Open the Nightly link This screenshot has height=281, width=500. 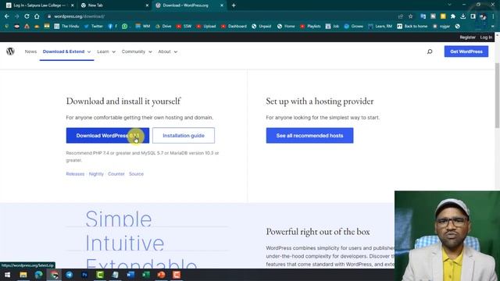pos(96,174)
